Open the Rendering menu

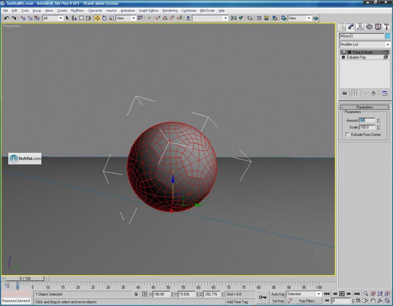point(170,10)
